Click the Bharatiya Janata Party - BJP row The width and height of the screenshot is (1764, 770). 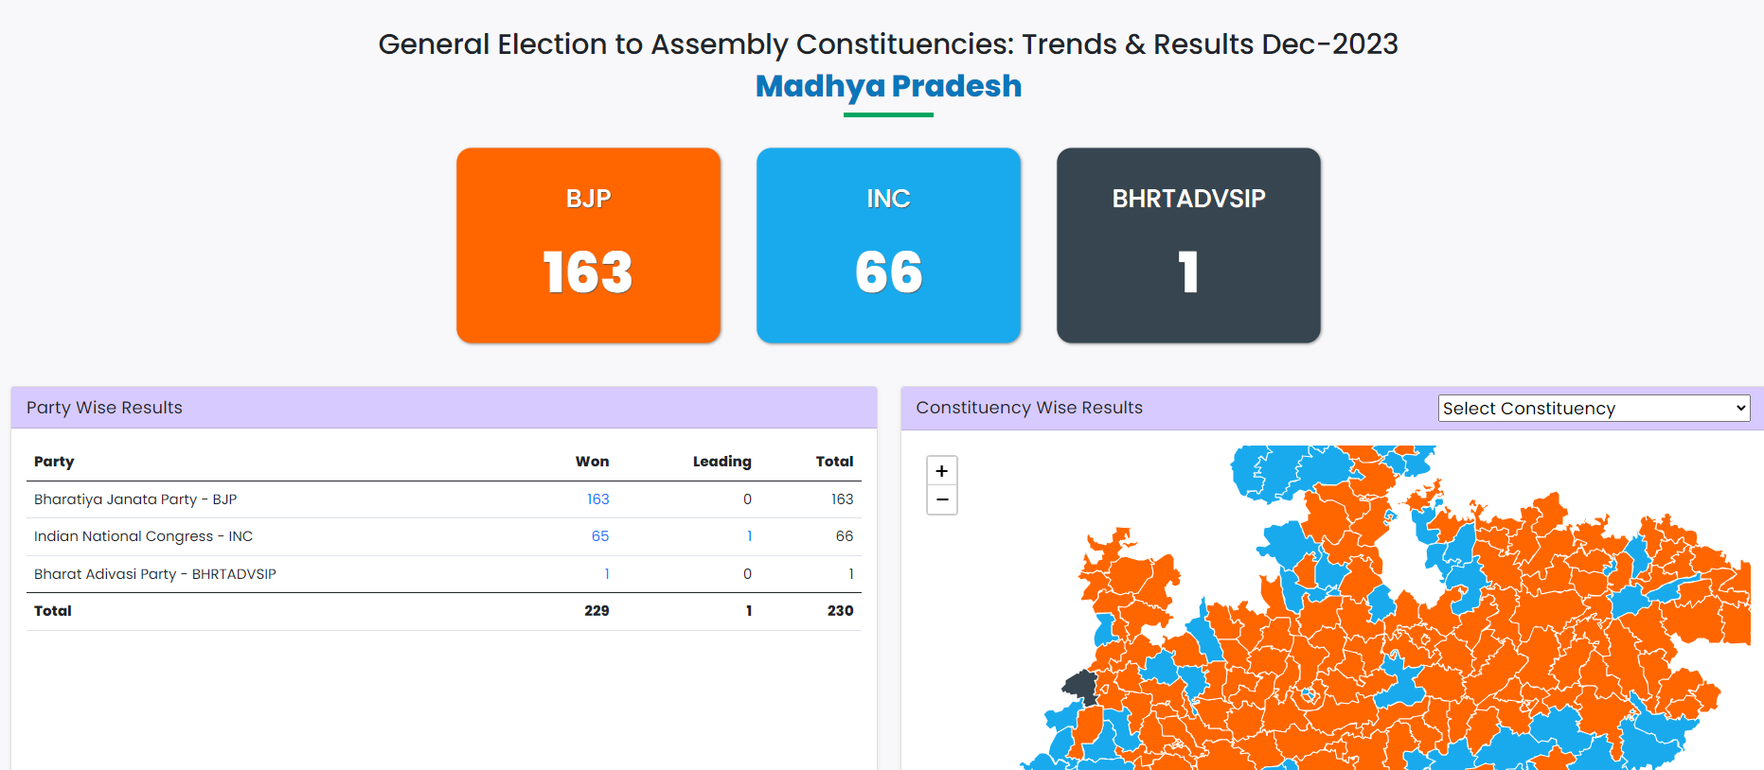tap(135, 499)
